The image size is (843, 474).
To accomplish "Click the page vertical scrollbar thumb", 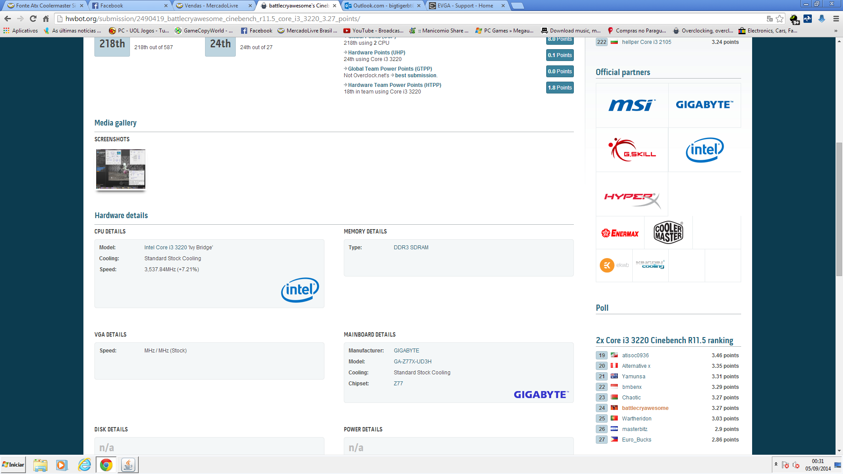I will pos(839,209).
